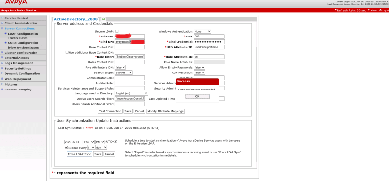Expand Cluster Configuration plus icon
389x181 pixels.
2,53
